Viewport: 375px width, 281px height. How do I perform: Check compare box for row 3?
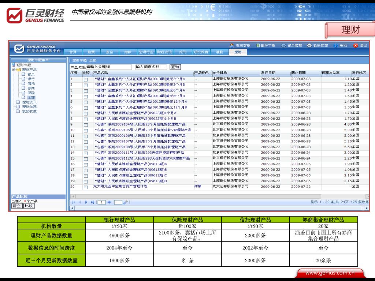[x=86, y=91]
